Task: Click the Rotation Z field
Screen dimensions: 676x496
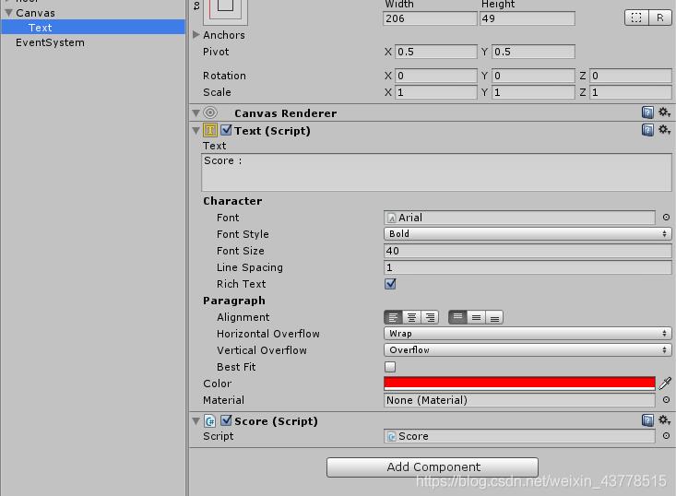Action: click(630, 76)
